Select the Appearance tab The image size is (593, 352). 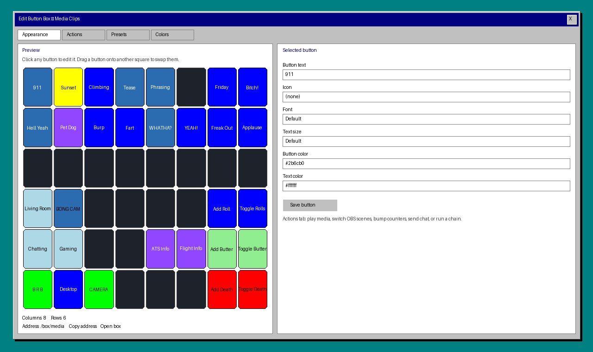[x=39, y=35]
